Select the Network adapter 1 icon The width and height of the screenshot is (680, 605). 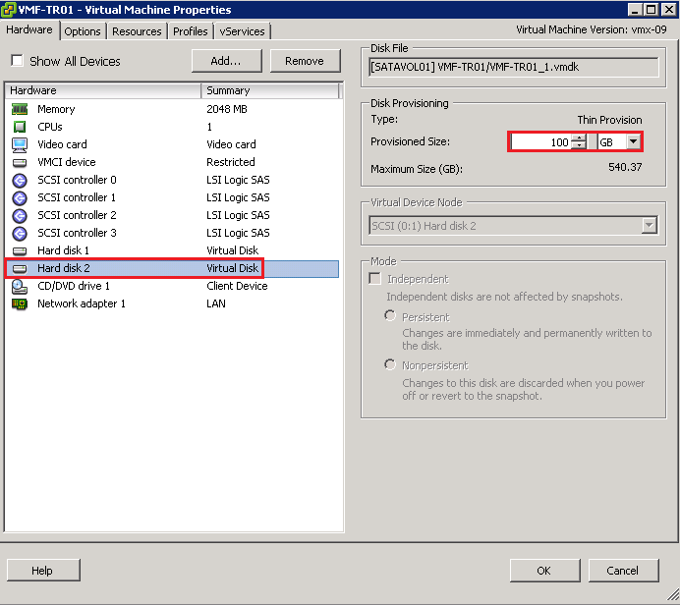click(20, 303)
